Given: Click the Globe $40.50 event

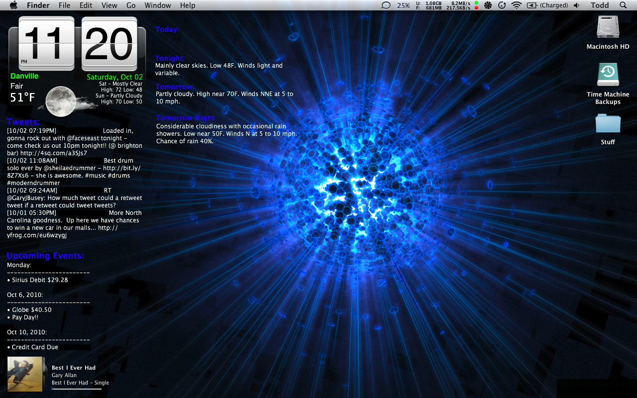Looking at the screenshot, I should tap(29, 310).
